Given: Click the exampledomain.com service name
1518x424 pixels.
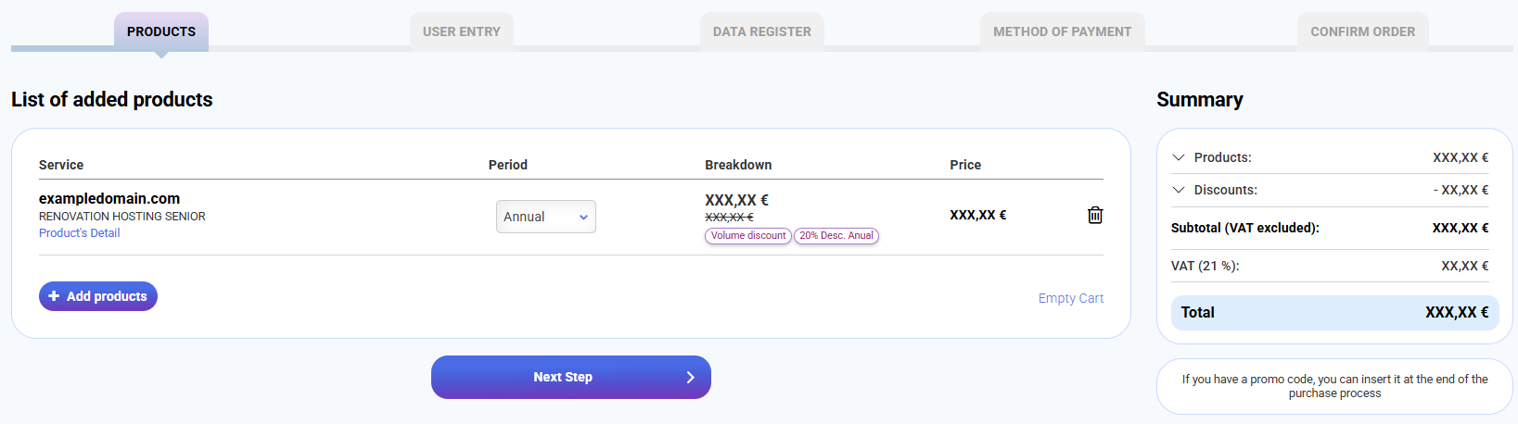Looking at the screenshot, I should point(109,198).
